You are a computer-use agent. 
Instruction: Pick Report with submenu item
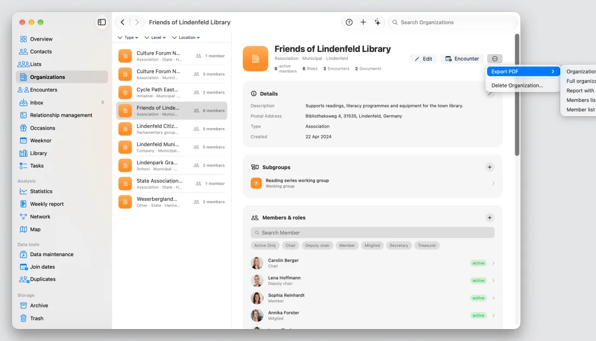(x=580, y=91)
